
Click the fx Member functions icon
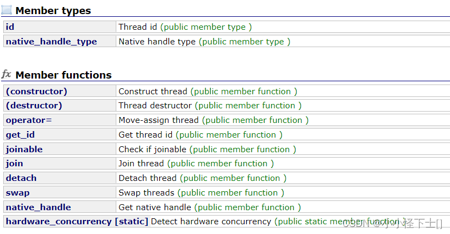[7, 74]
